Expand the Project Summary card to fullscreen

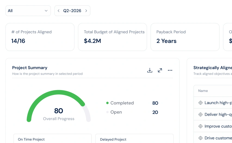pos(160,70)
